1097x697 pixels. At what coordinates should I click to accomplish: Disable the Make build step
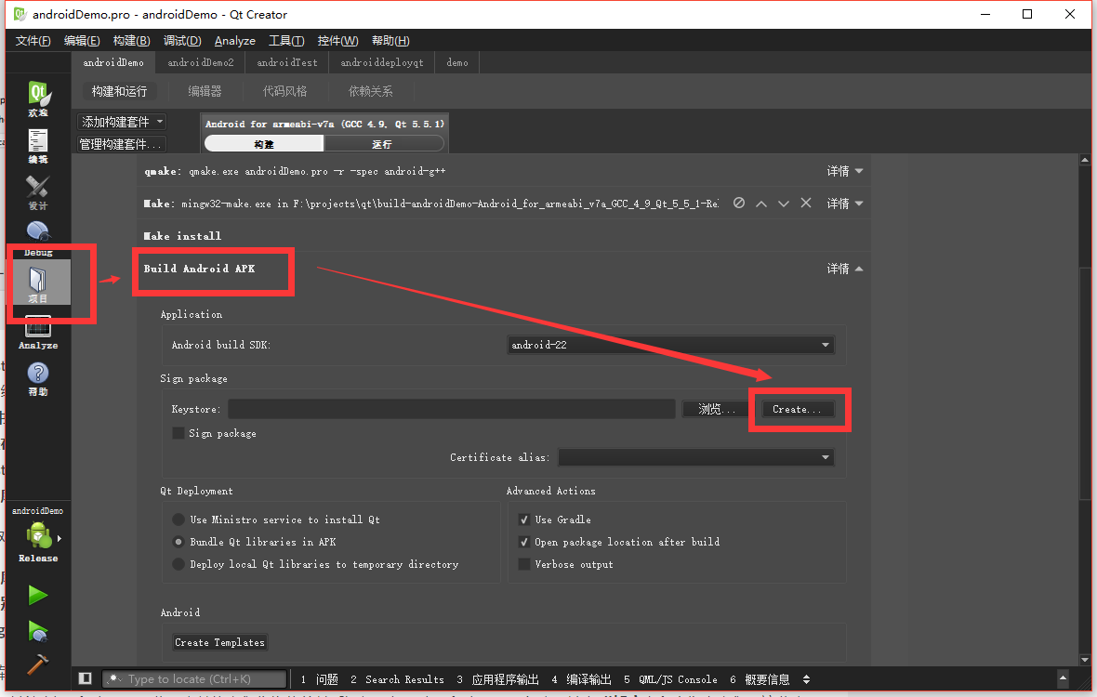[739, 203]
